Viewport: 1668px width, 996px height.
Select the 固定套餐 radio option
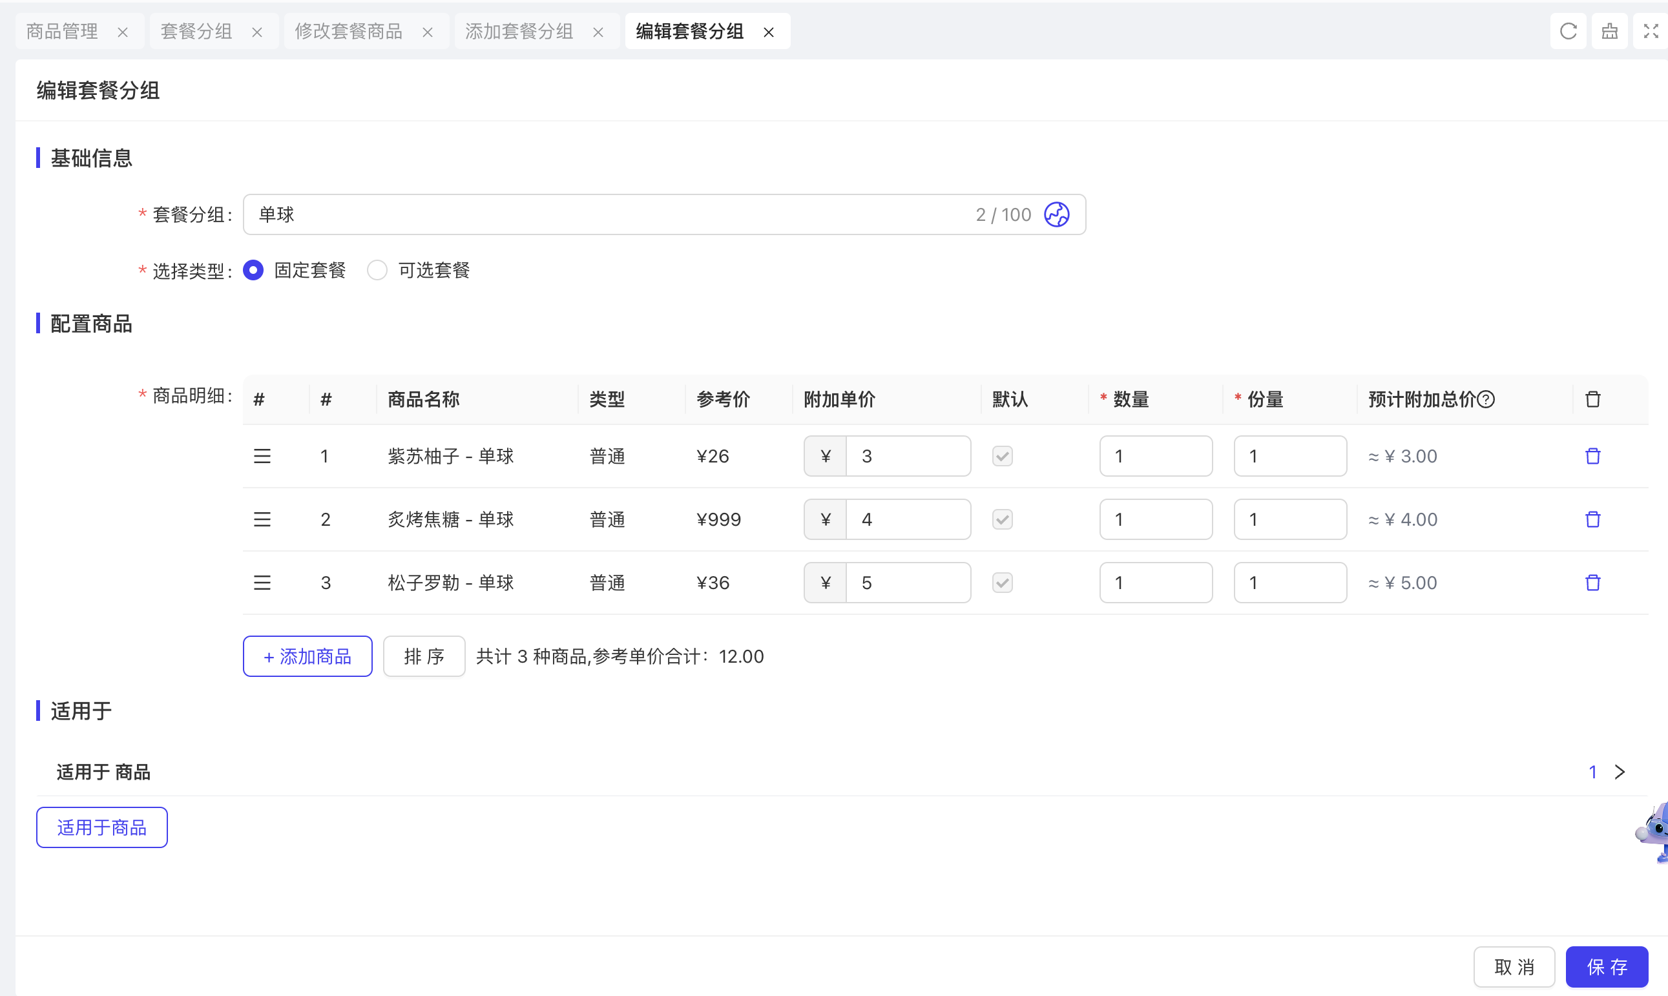[x=253, y=271]
